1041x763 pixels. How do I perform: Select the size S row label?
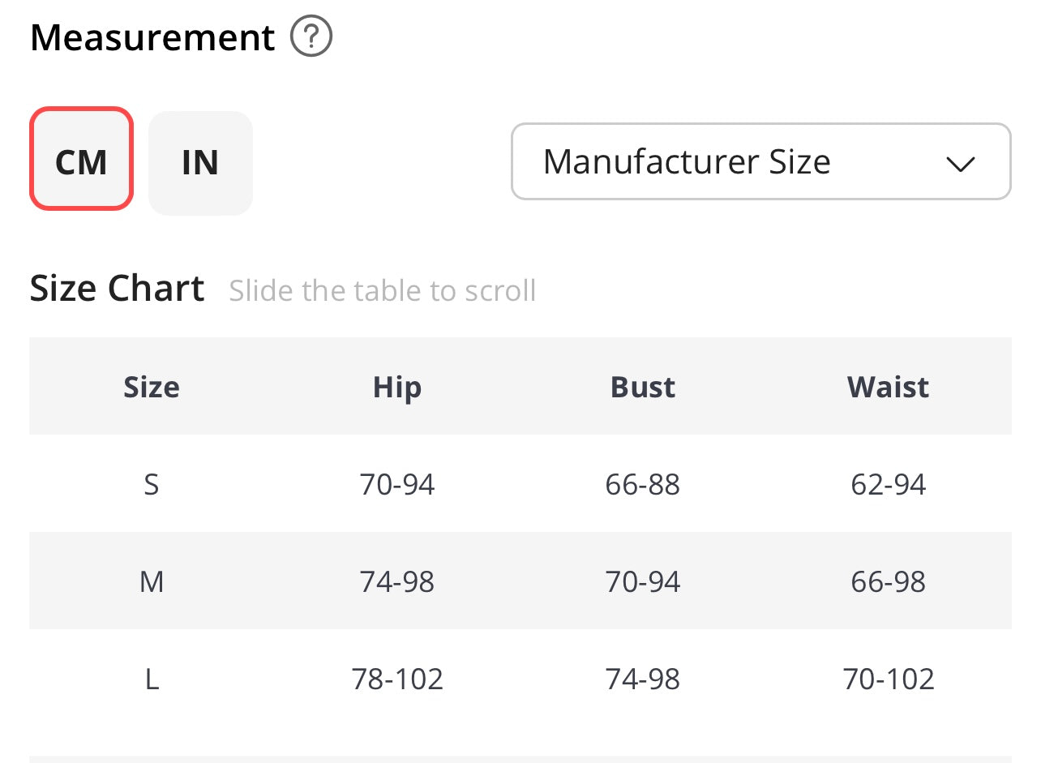[152, 484]
